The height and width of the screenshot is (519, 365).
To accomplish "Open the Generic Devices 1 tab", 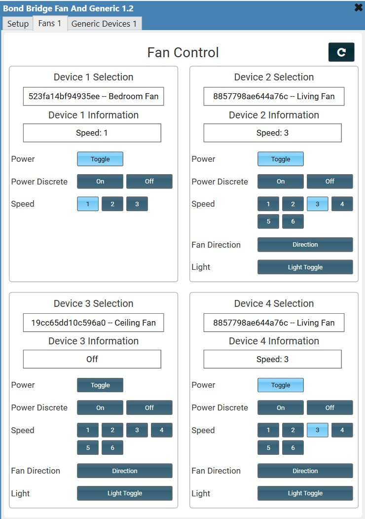I will tap(104, 23).
